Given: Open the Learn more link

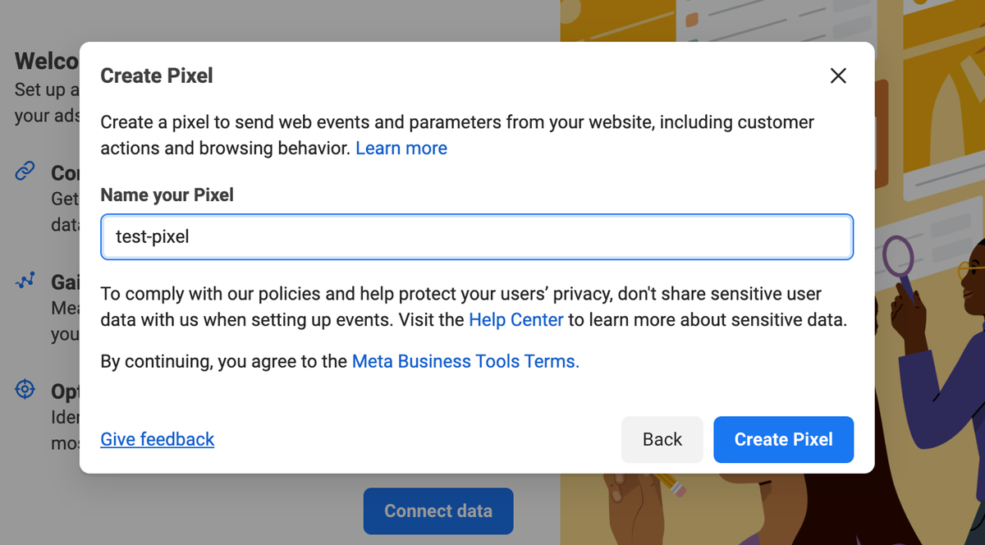Looking at the screenshot, I should (401, 149).
